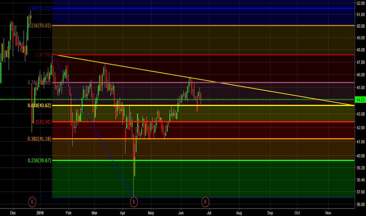Image resolution: width=366 pixels, height=216 pixels.
Task: Click the 43.00 price axis label
Action: coord(361,114)
